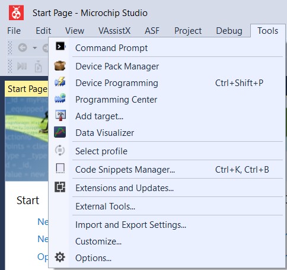The width and height of the screenshot is (287, 270).
Task: Close the open Tools menu header
Action: 267,31
